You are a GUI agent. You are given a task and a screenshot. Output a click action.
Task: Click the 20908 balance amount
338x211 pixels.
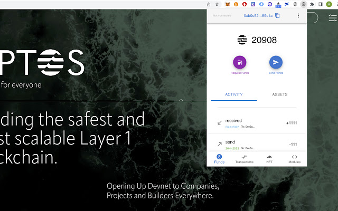click(264, 40)
